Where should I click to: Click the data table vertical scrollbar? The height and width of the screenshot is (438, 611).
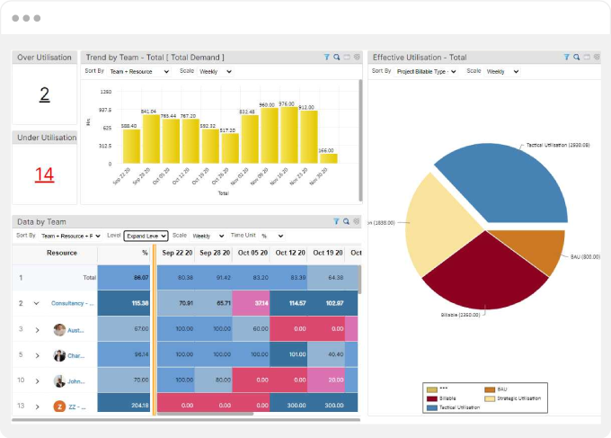tap(359, 280)
